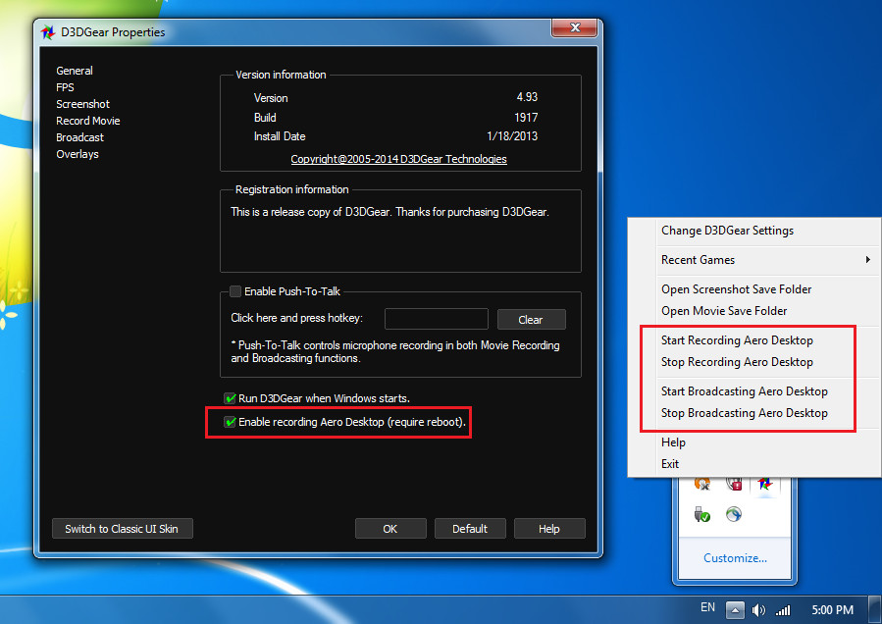Click the speaker volume icon in the taskbar
This screenshot has height=624, width=882.
(758, 609)
